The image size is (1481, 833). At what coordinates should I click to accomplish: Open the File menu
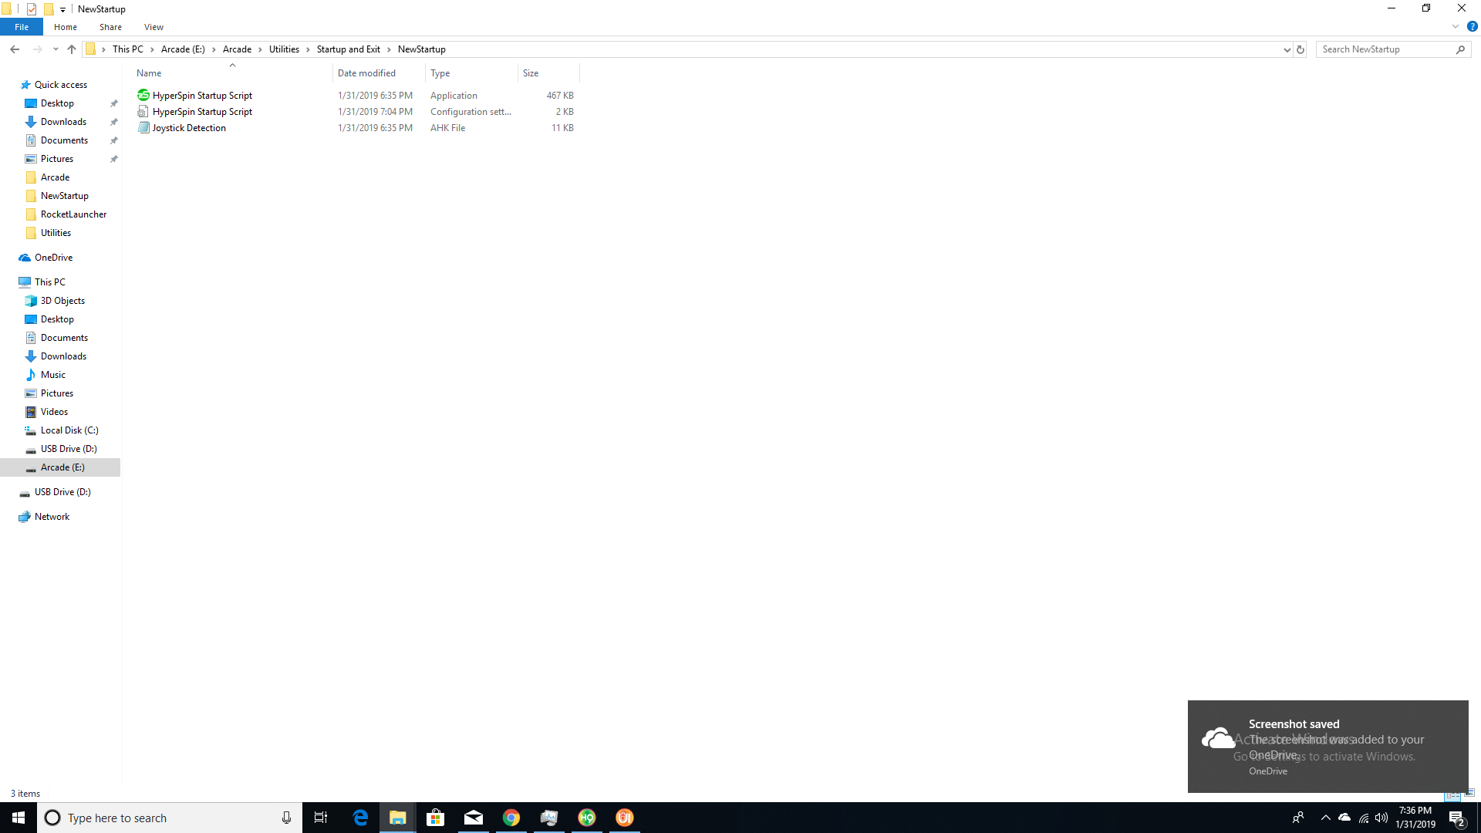[22, 27]
